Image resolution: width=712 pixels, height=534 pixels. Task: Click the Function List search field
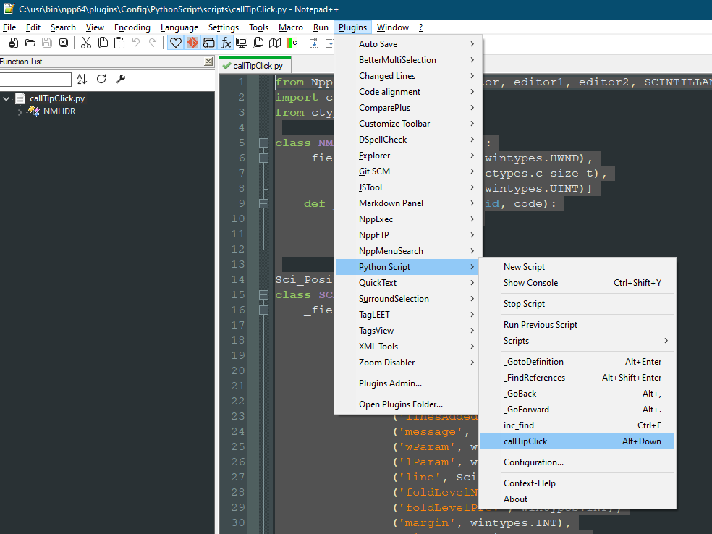35,80
